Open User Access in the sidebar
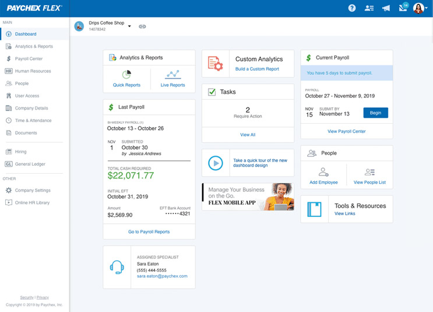This screenshot has height=312, width=433. pos(34,96)
